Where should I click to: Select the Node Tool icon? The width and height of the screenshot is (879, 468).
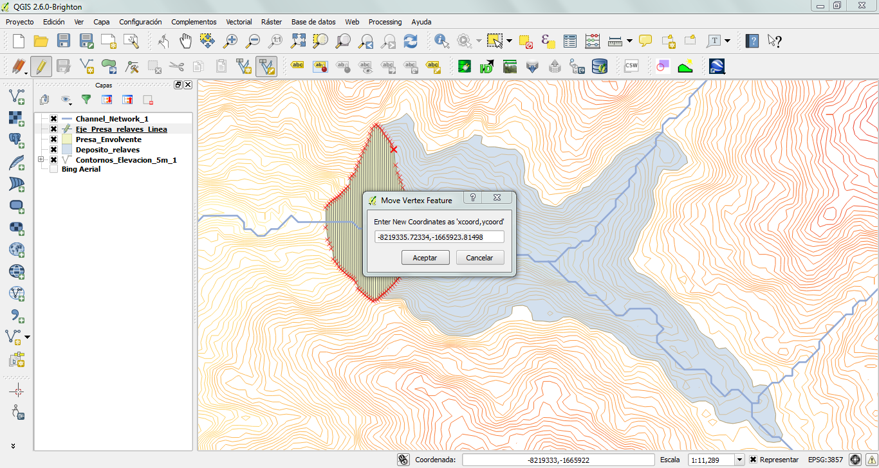coord(131,66)
